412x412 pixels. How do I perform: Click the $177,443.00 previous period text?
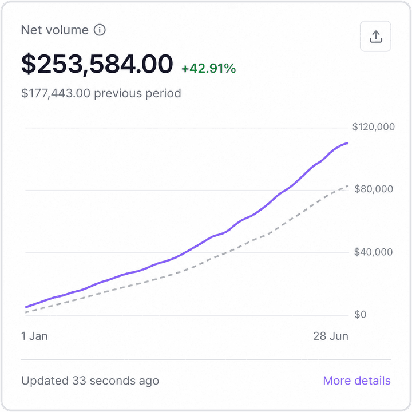[101, 93]
